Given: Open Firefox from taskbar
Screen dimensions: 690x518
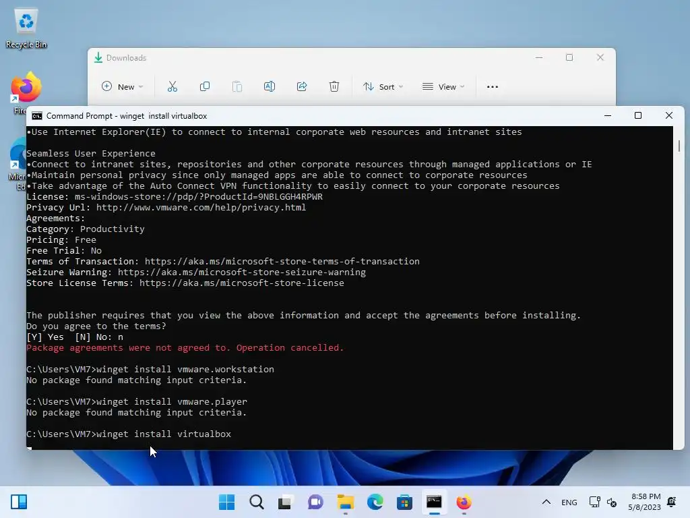Looking at the screenshot, I should tap(464, 502).
